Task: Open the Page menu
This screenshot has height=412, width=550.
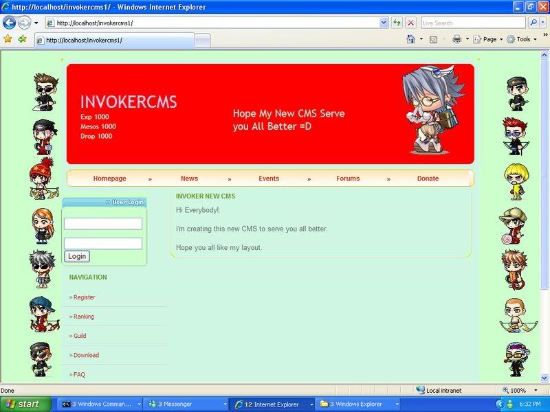Action: [488, 39]
